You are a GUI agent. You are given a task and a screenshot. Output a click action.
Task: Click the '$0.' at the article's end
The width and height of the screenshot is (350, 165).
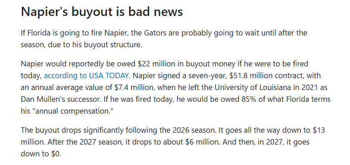click(x=55, y=154)
